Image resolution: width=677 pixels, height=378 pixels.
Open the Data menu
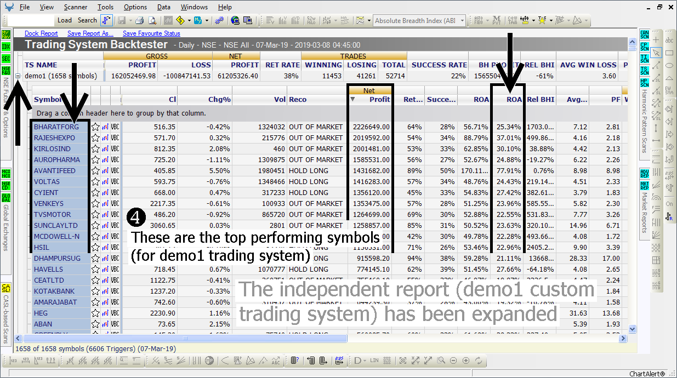tap(163, 7)
